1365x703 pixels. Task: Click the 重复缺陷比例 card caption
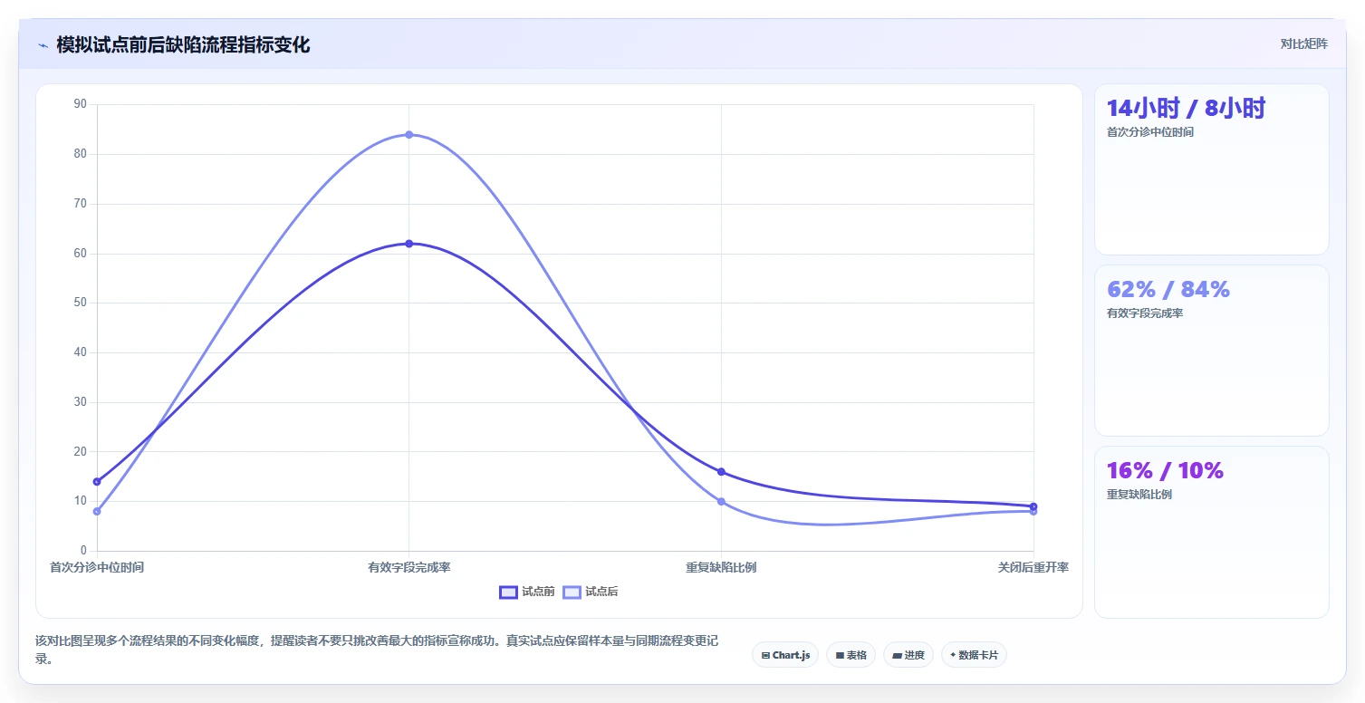1139,495
